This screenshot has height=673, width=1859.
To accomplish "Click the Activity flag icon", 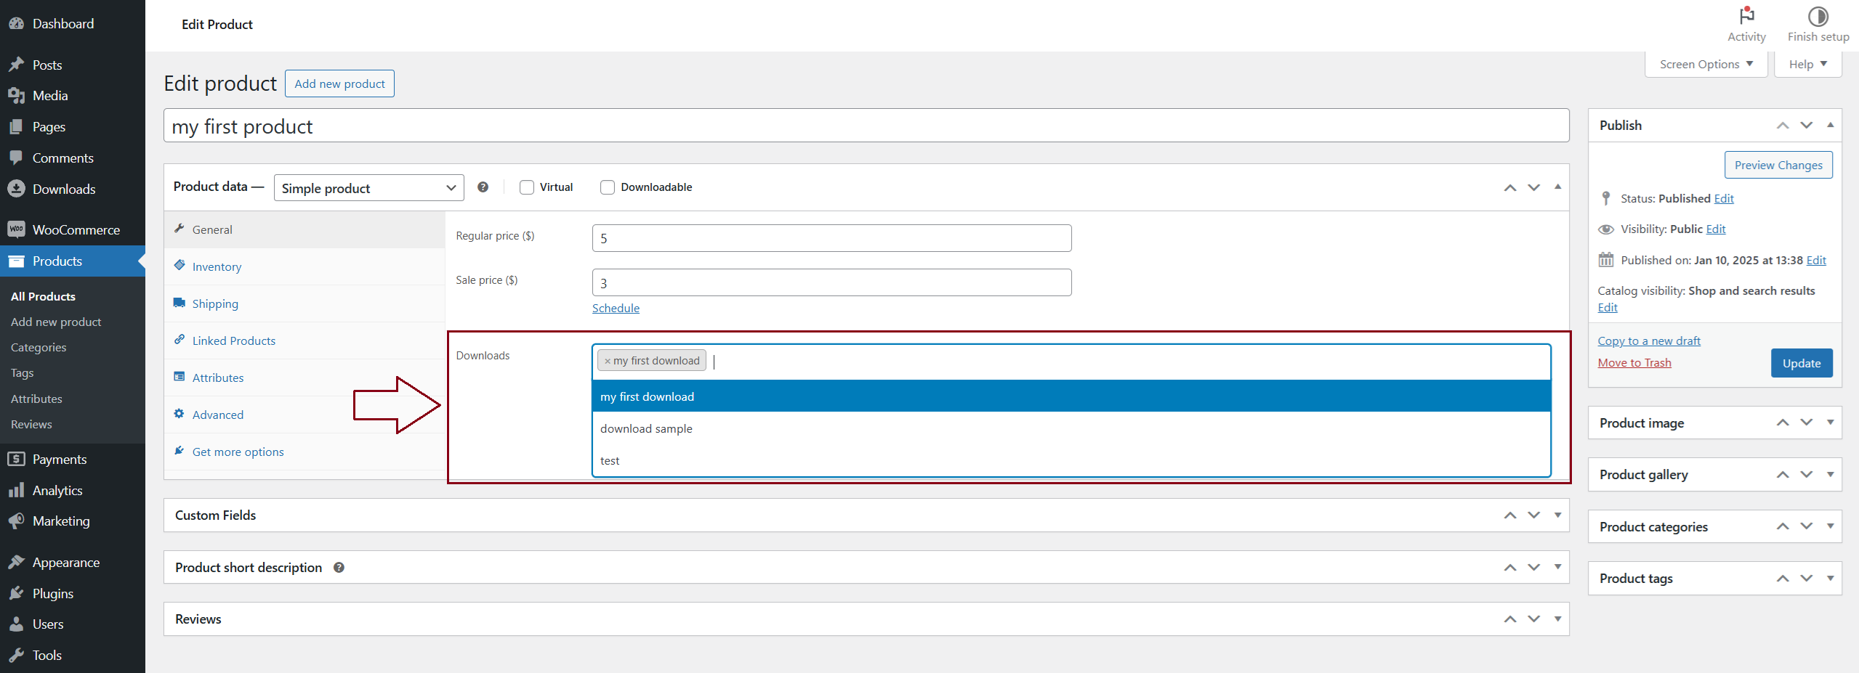I will (1746, 16).
